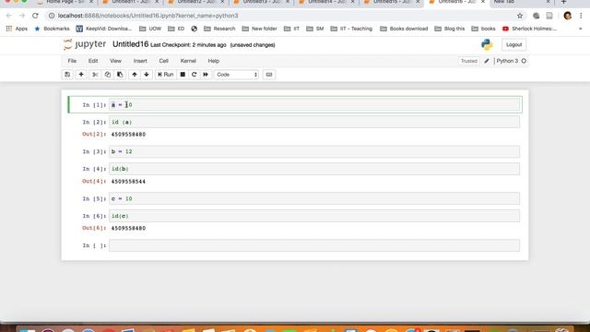590x332 pixels.
Task: Click the cell containing c = 10
Action: pyautogui.click(x=314, y=198)
